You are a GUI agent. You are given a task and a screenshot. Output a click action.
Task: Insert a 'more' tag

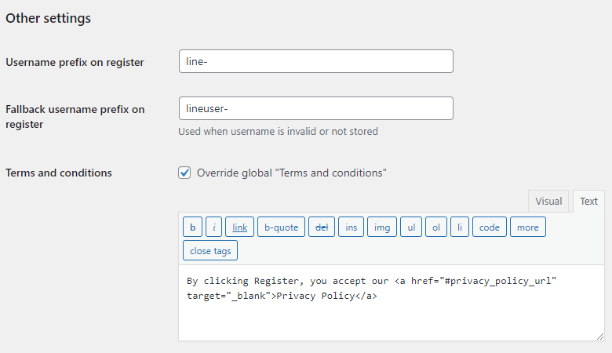point(528,227)
